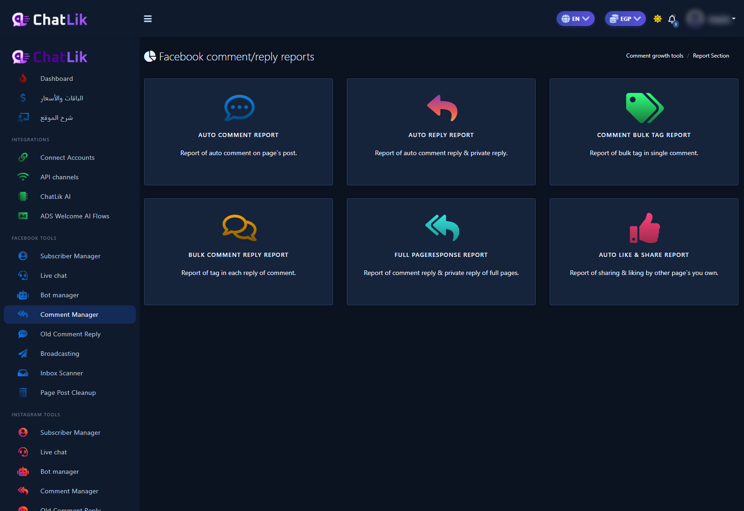Open الباقات والأسعار menu item
This screenshot has width=744, height=511.
70,98
